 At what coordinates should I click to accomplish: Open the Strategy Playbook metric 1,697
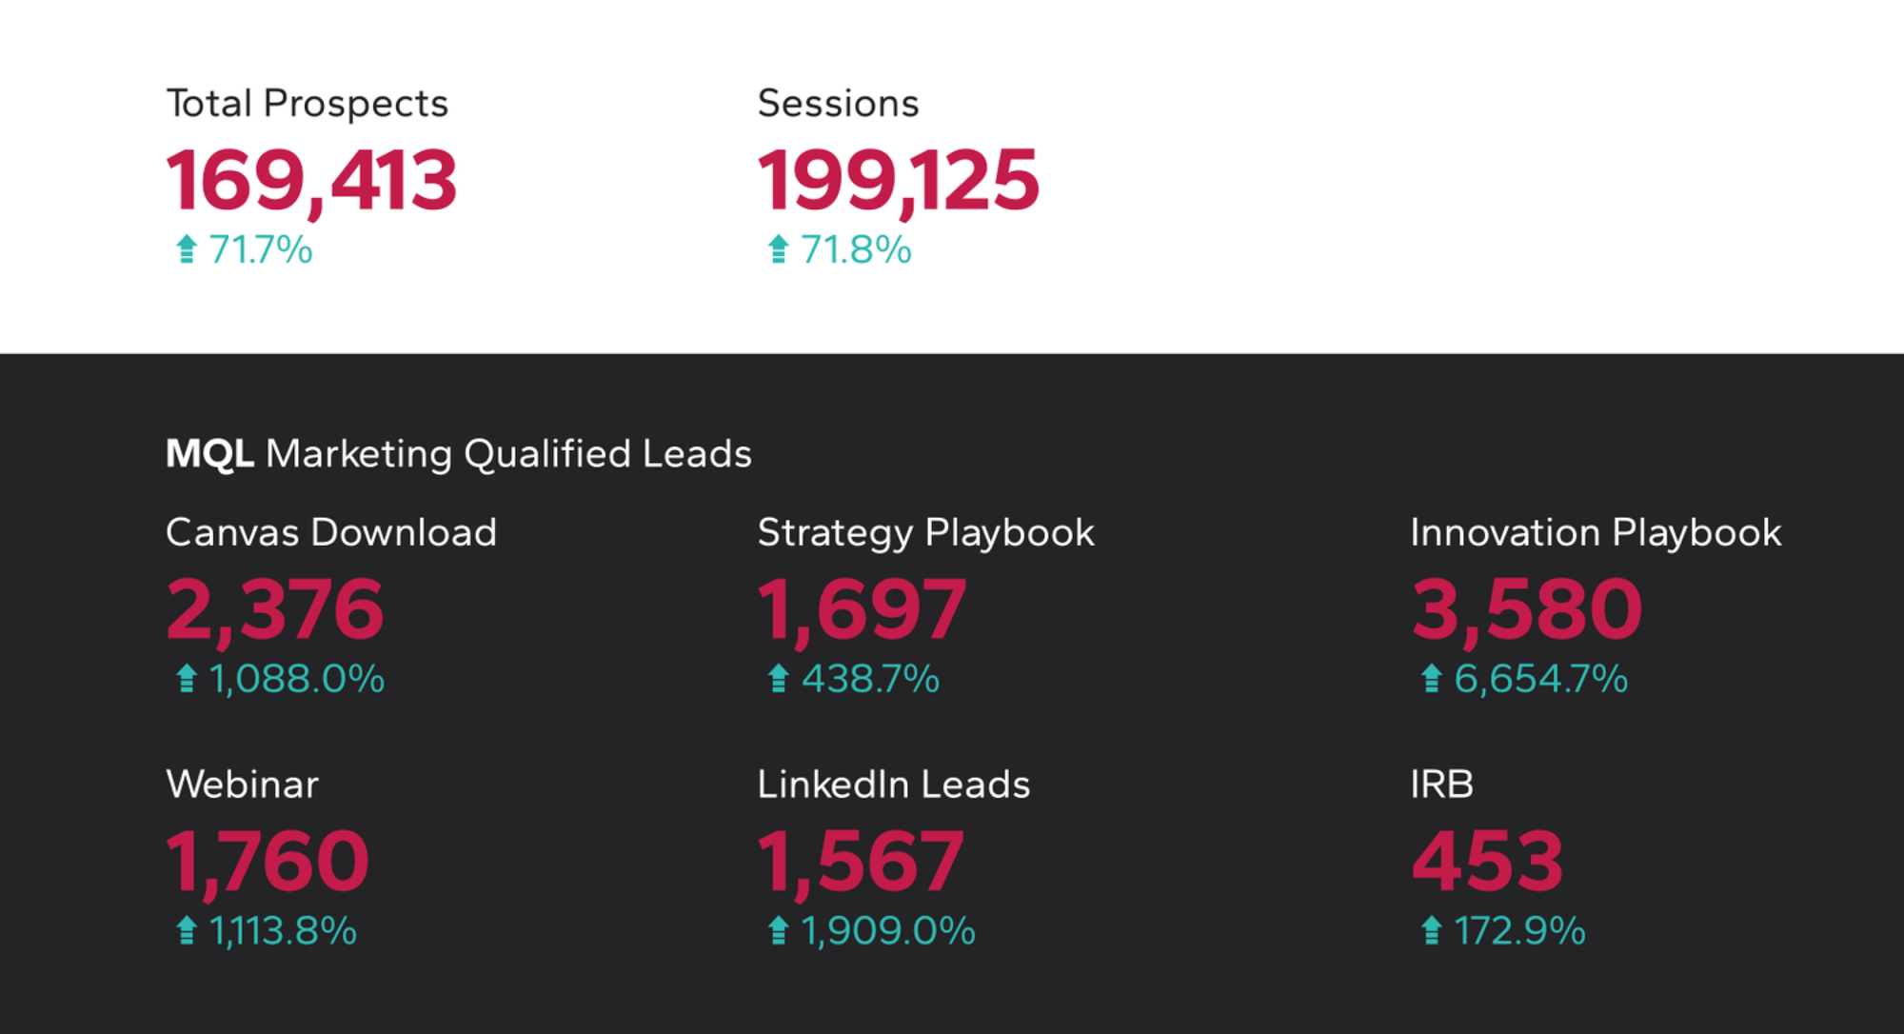pos(862,609)
